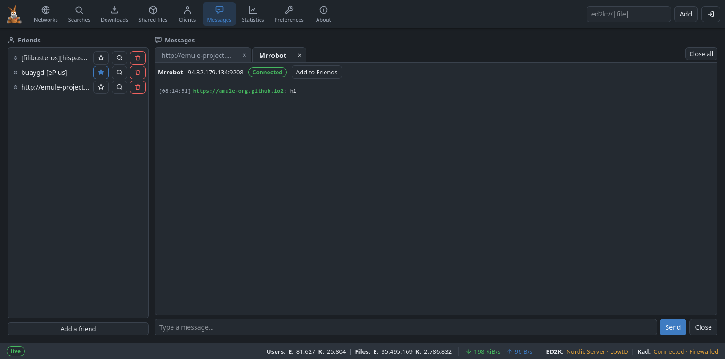The width and height of the screenshot is (725, 359).
Task: Click the [08:14:31] message timestamp
Action: (x=175, y=91)
